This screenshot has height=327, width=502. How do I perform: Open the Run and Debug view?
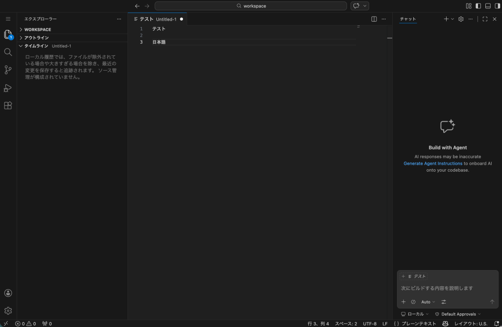[x=8, y=88]
